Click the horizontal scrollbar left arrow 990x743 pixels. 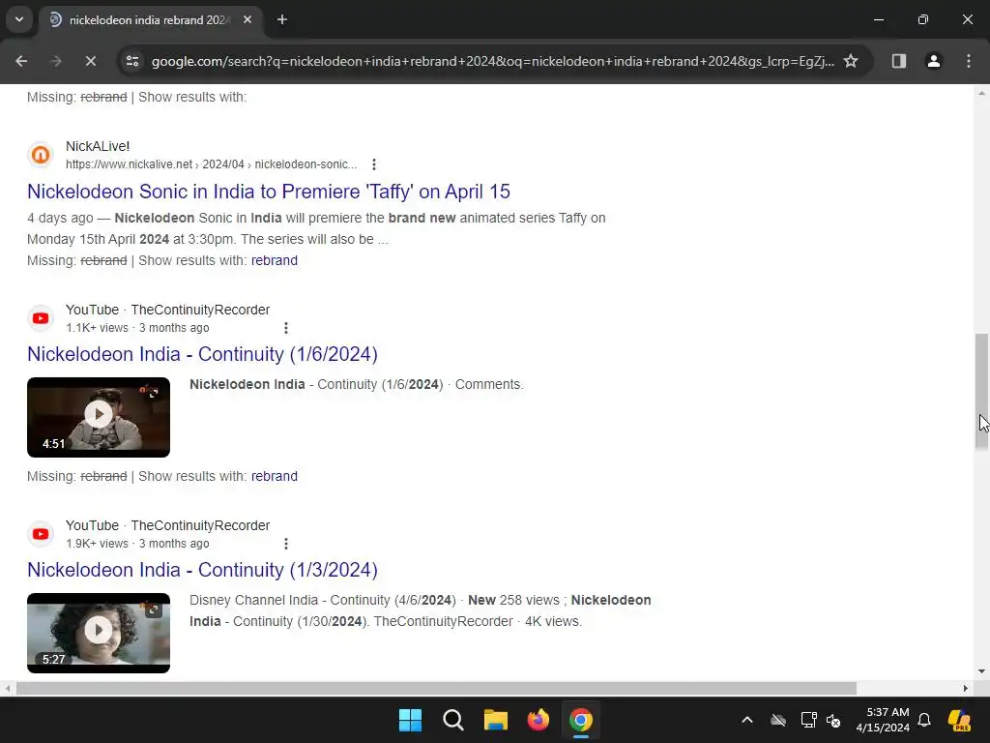7,688
